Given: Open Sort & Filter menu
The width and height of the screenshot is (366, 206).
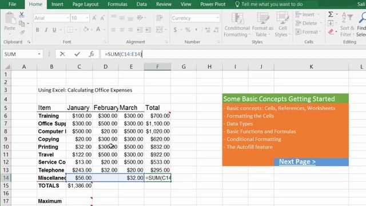Looking at the screenshot, I should [x=347, y=25].
